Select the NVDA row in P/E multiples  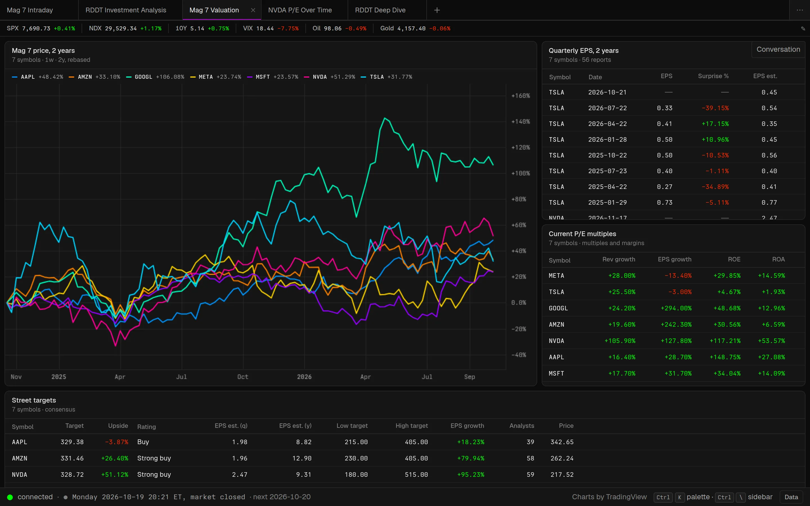673,341
